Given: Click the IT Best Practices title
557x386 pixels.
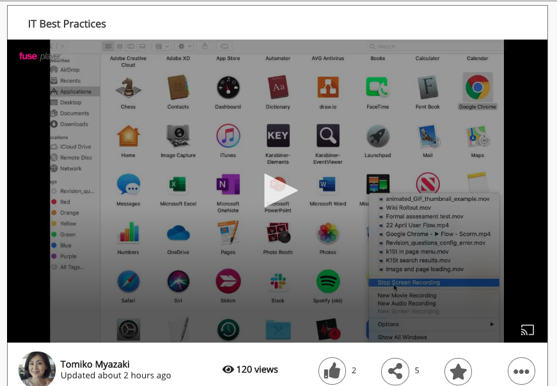Looking at the screenshot, I should tap(67, 24).
